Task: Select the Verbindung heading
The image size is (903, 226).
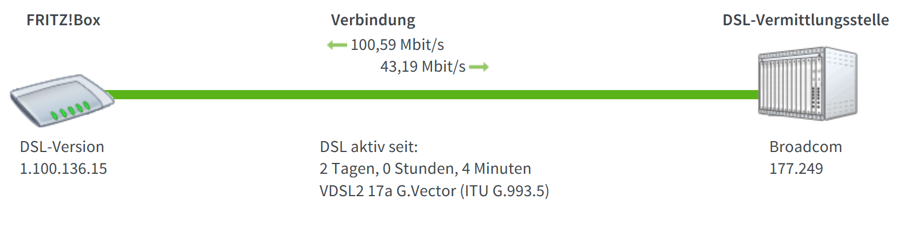Action: (373, 20)
